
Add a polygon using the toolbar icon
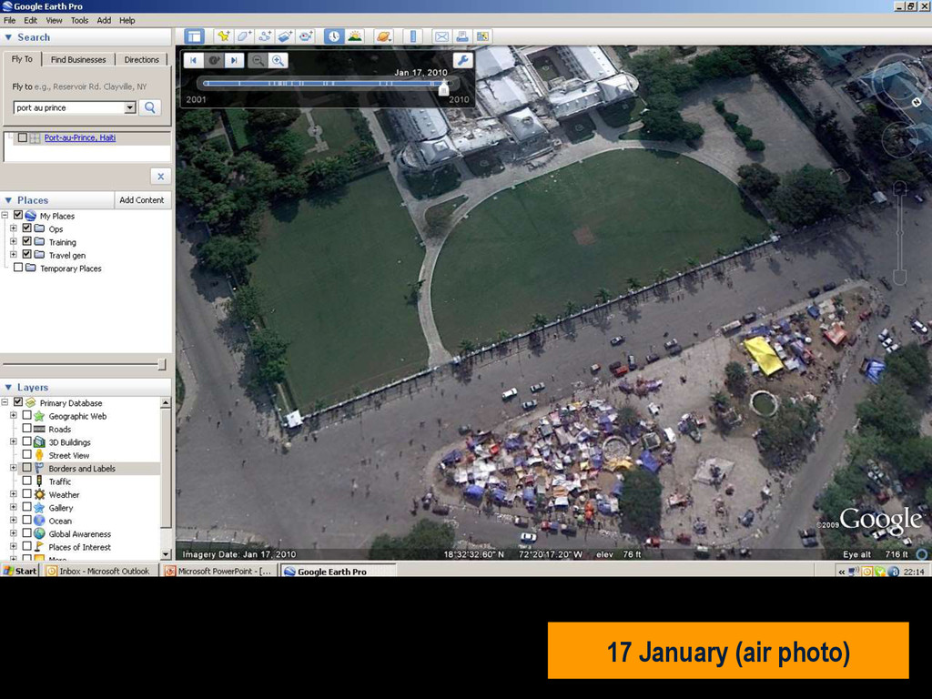click(244, 36)
